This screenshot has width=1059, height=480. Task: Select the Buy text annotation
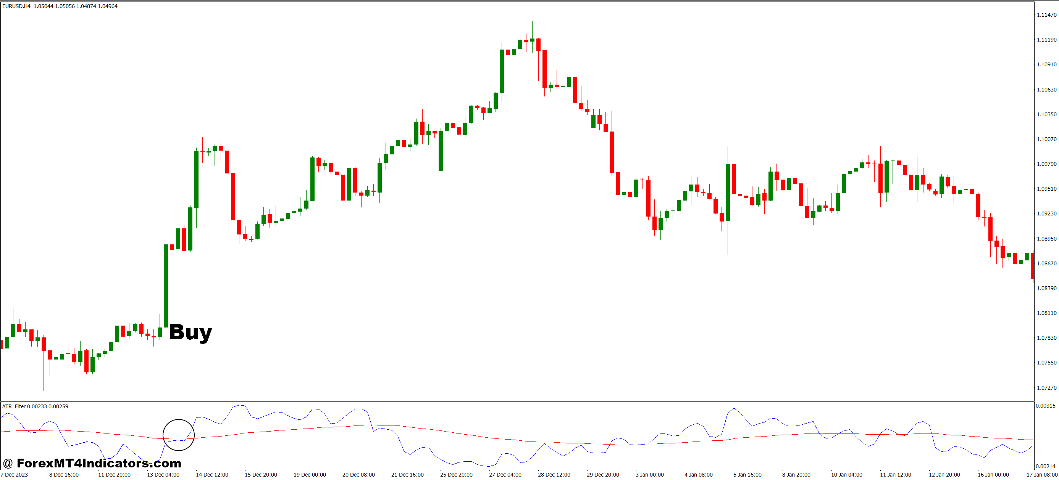190,332
